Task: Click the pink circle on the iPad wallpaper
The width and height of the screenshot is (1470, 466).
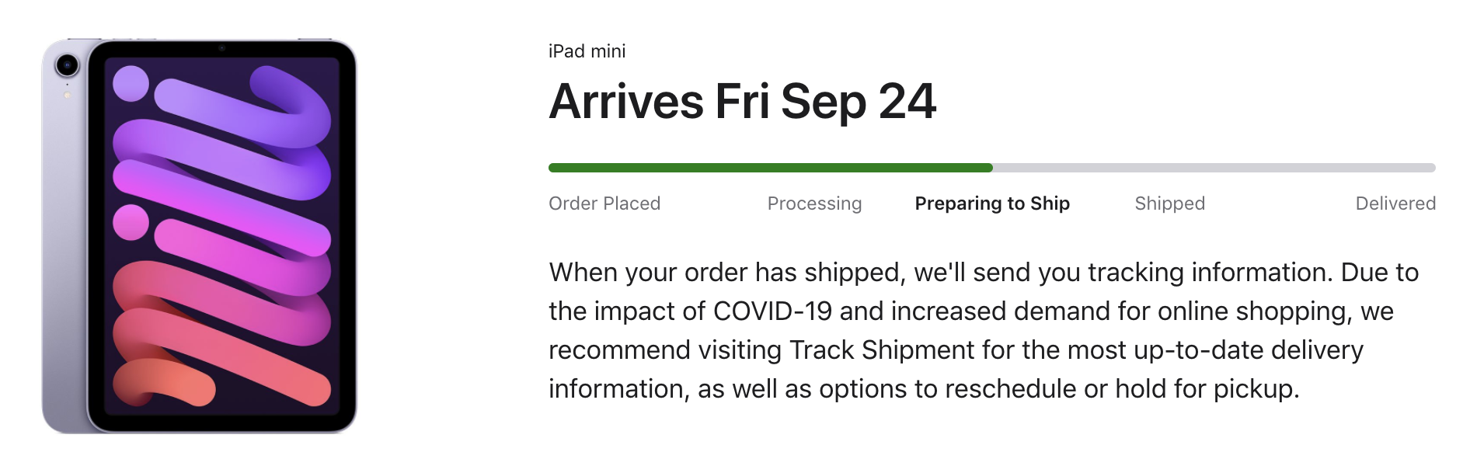Action: coord(131,222)
